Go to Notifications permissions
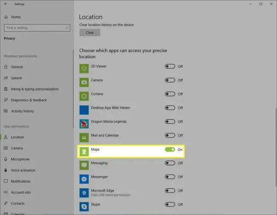The image size is (277, 215). (x=20, y=181)
